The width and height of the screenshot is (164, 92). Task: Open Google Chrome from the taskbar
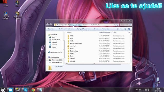33,90
